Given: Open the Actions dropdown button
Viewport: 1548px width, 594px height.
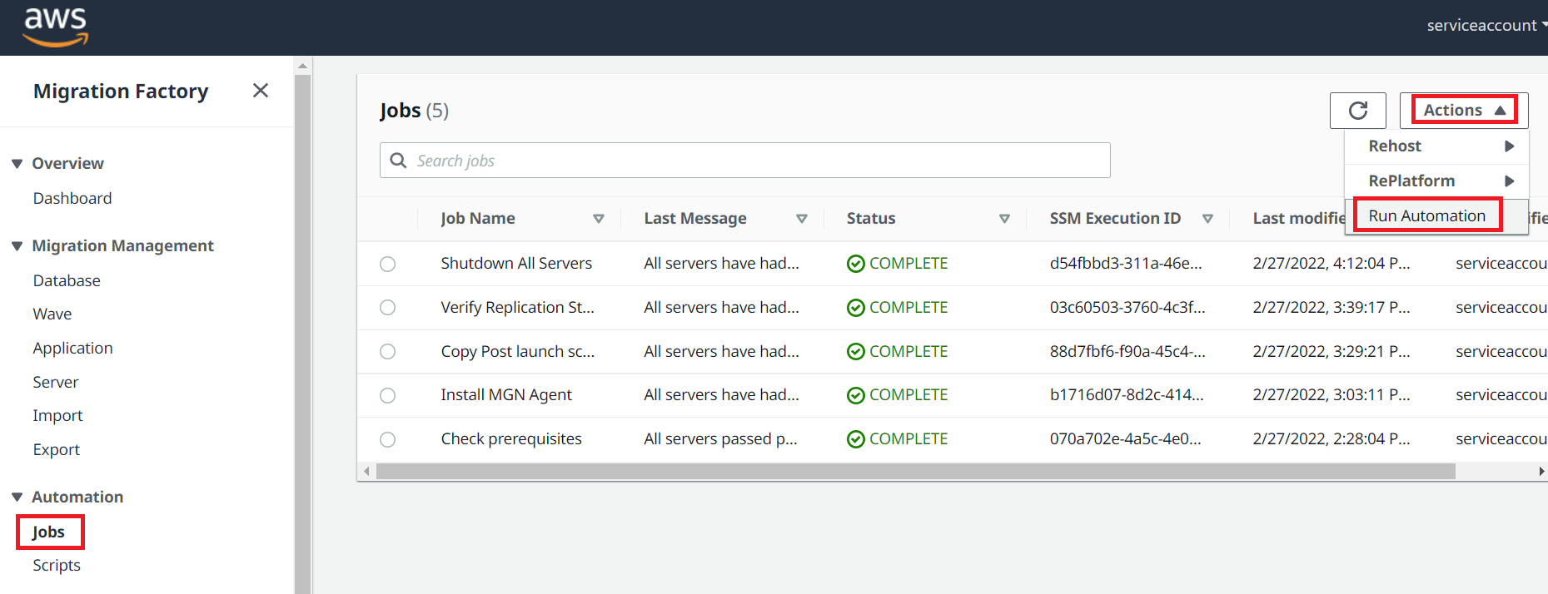Looking at the screenshot, I should tap(1464, 110).
